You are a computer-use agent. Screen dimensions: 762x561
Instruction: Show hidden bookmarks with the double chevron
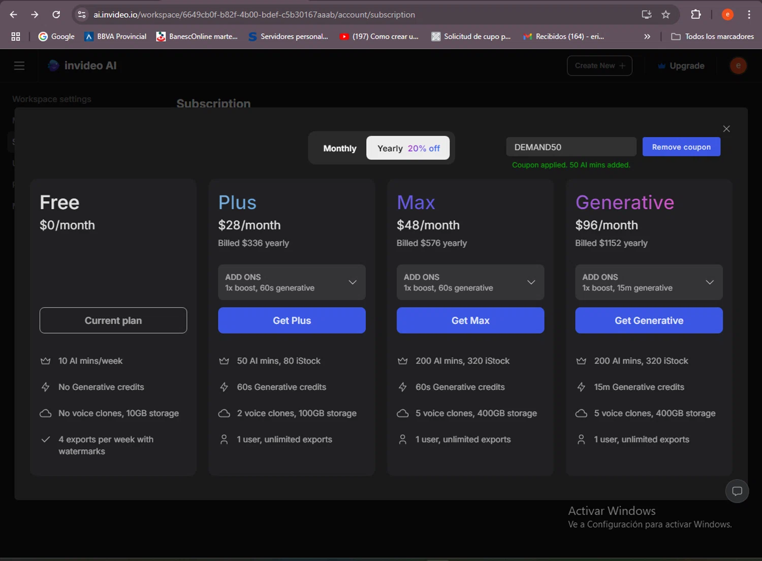click(647, 37)
